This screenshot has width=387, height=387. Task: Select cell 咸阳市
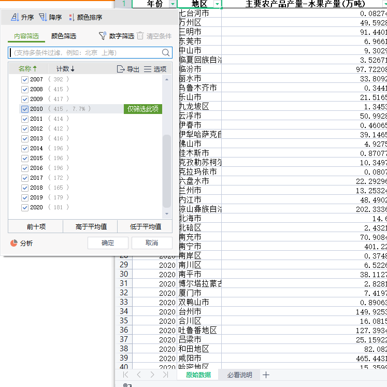199,358
